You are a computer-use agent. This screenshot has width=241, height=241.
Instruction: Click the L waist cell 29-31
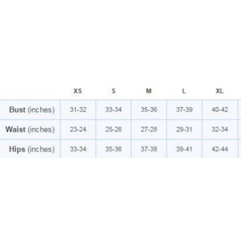(x=184, y=130)
